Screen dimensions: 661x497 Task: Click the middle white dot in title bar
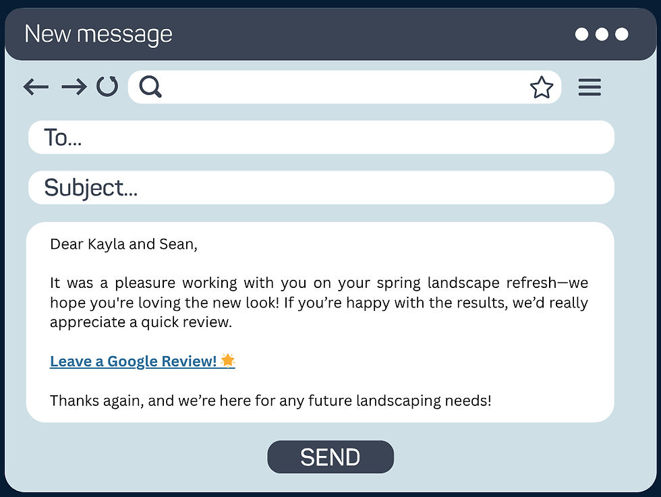click(x=602, y=34)
